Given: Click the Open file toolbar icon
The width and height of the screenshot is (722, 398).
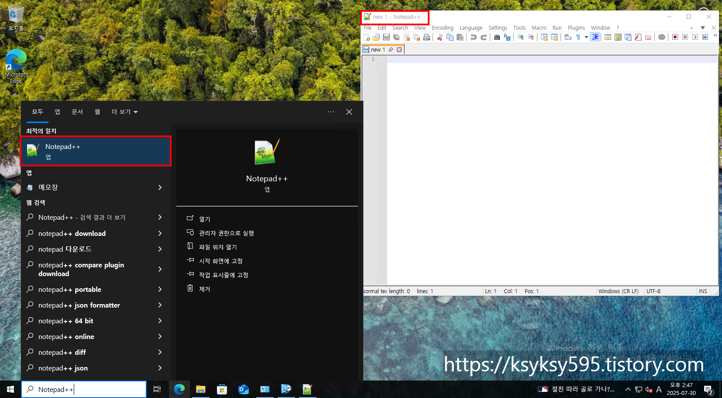Looking at the screenshot, I should (x=376, y=37).
